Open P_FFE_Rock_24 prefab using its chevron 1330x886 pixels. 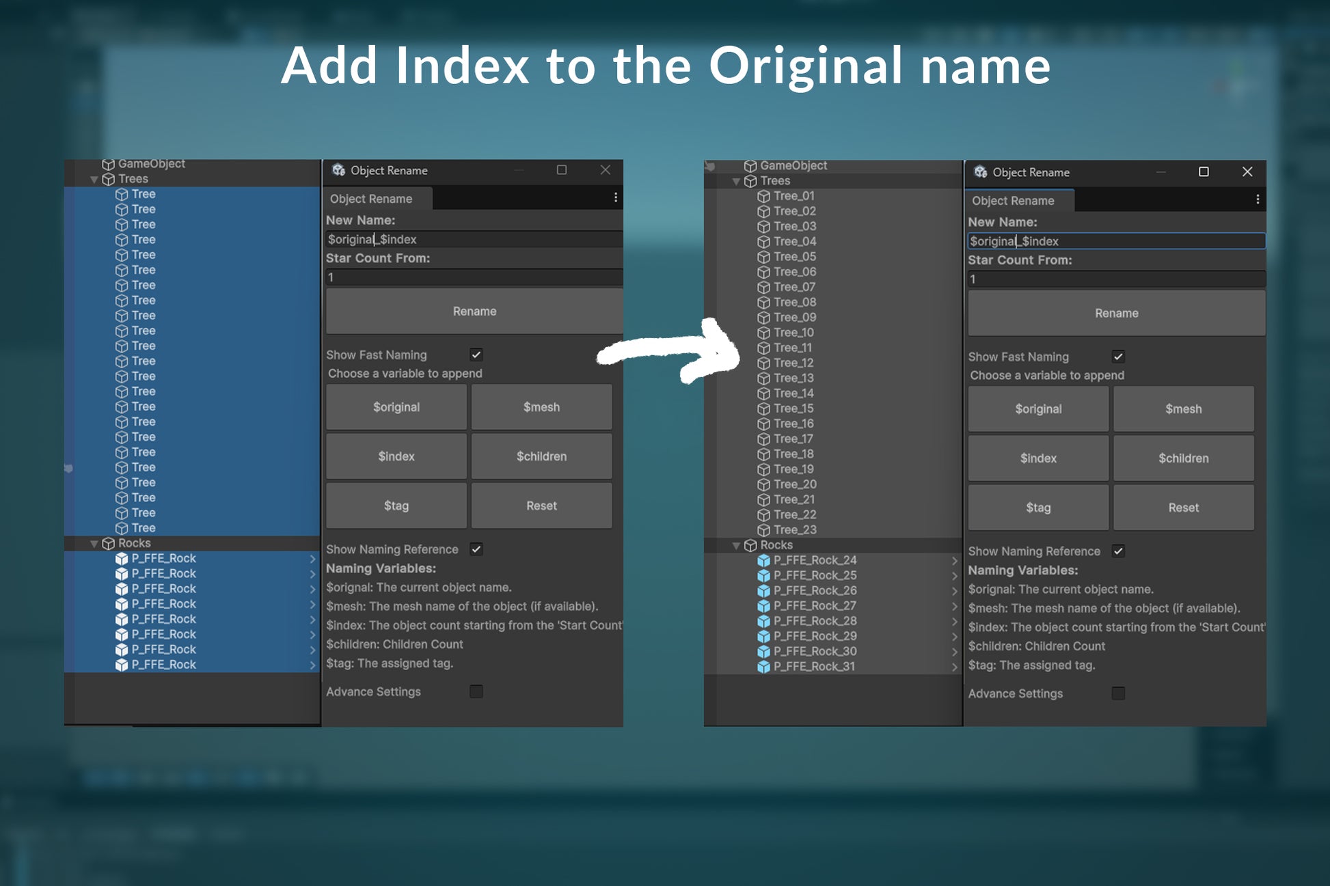click(955, 561)
